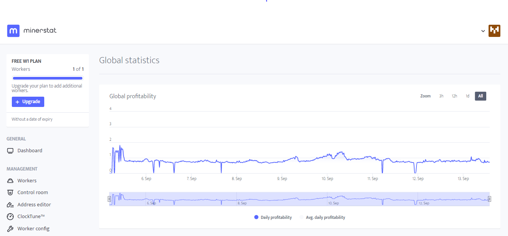Screen dimensions: 508x236
Task: Select the 3h zoom option
Action: [441, 96]
